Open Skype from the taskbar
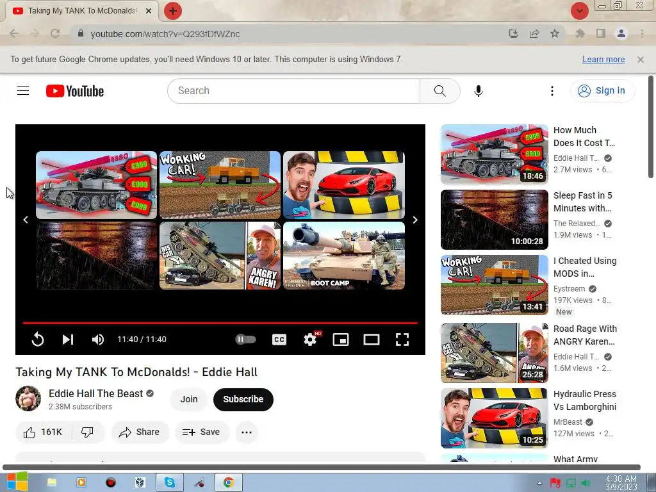The height and width of the screenshot is (492, 656). [x=169, y=482]
